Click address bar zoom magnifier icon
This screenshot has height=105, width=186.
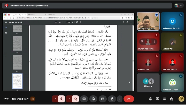[83, 18]
